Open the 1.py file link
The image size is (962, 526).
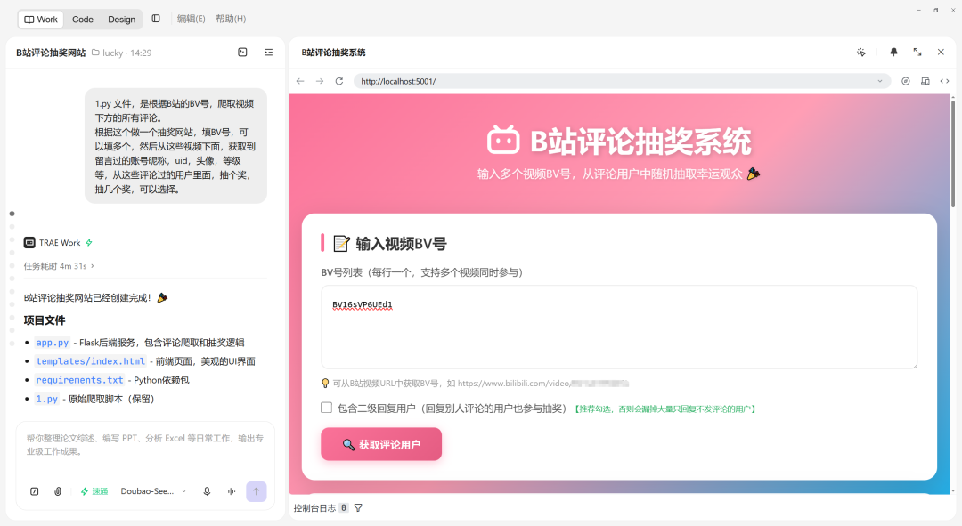click(46, 399)
